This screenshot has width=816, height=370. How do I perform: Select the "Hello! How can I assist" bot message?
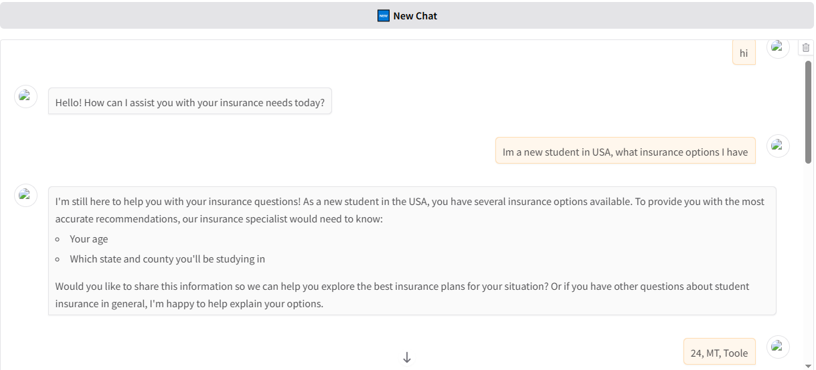coord(190,103)
